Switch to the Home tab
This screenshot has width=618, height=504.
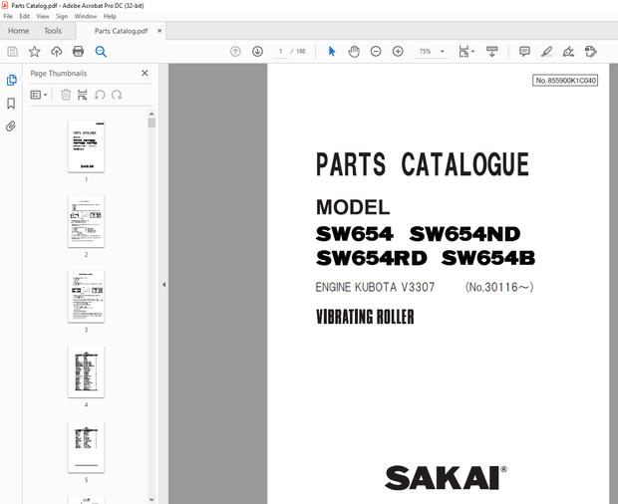tap(19, 31)
